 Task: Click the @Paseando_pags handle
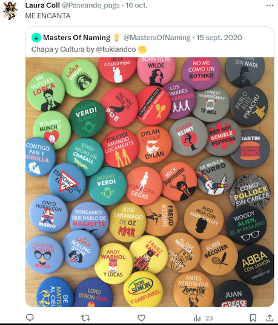point(91,5)
